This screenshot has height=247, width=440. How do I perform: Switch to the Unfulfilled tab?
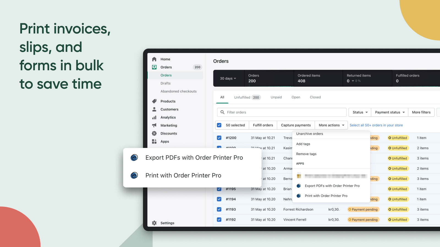pos(246,97)
